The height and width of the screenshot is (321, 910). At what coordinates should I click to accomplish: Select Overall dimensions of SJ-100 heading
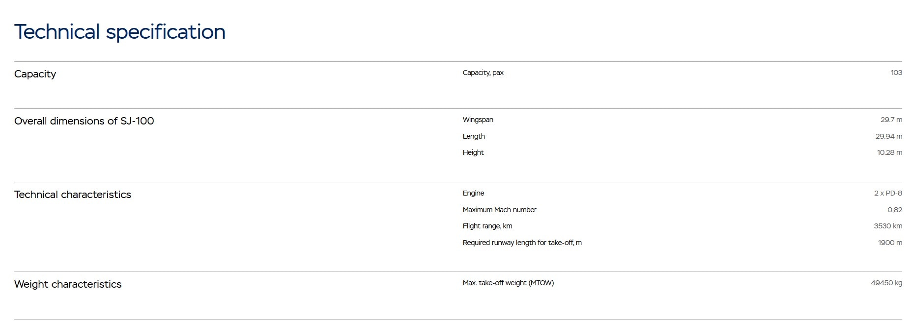point(84,121)
